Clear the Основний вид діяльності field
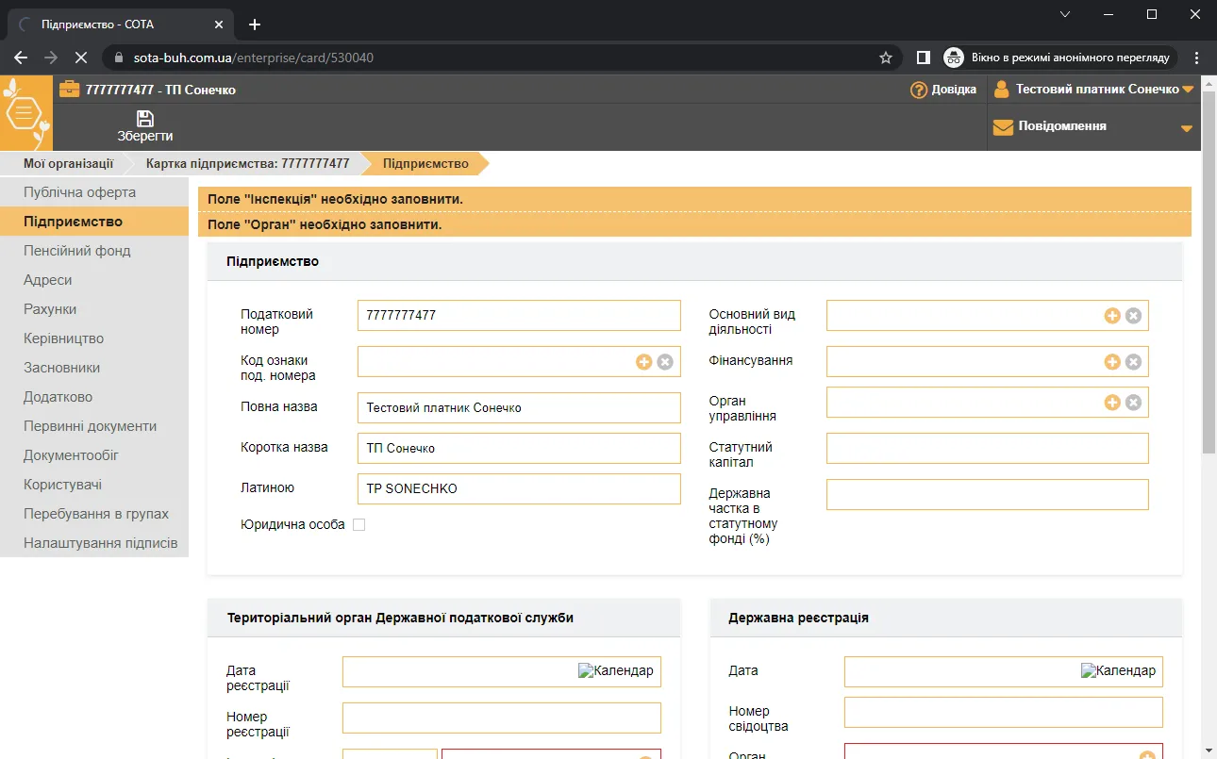 pos(1133,316)
